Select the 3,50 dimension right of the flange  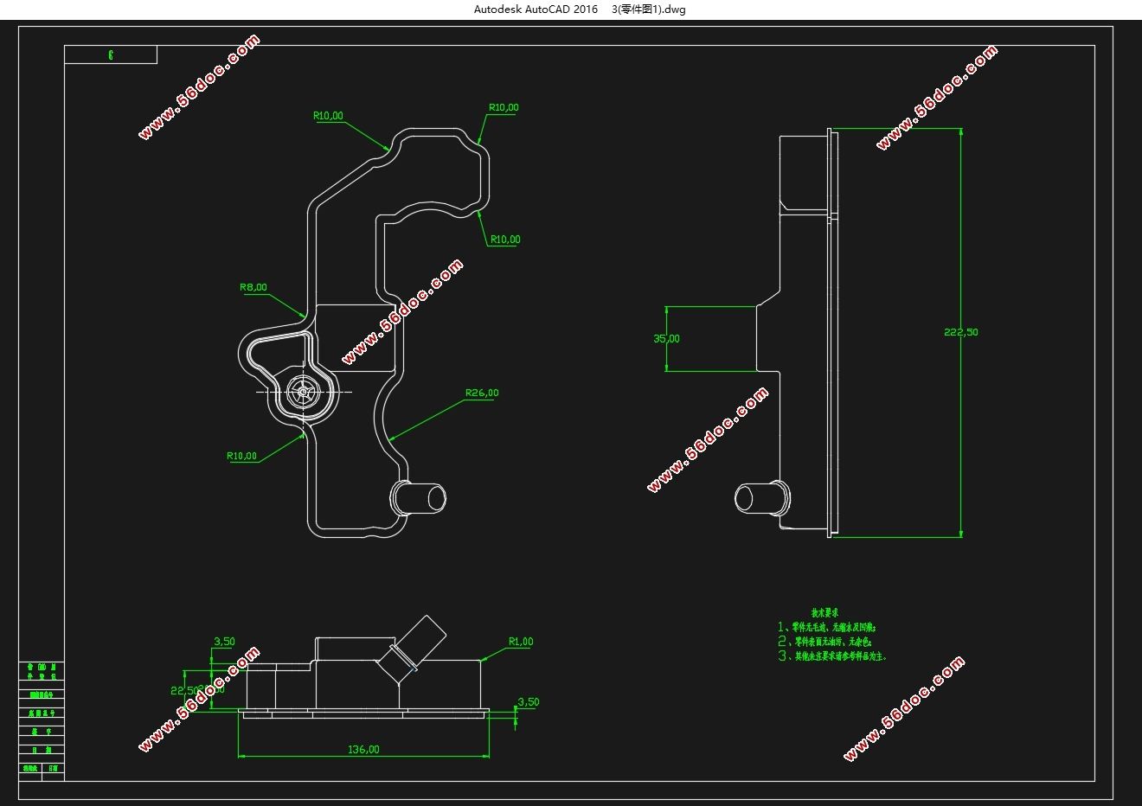coord(528,702)
